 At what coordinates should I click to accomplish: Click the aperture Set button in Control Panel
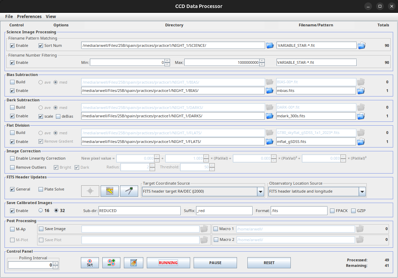[x=90, y=263]
